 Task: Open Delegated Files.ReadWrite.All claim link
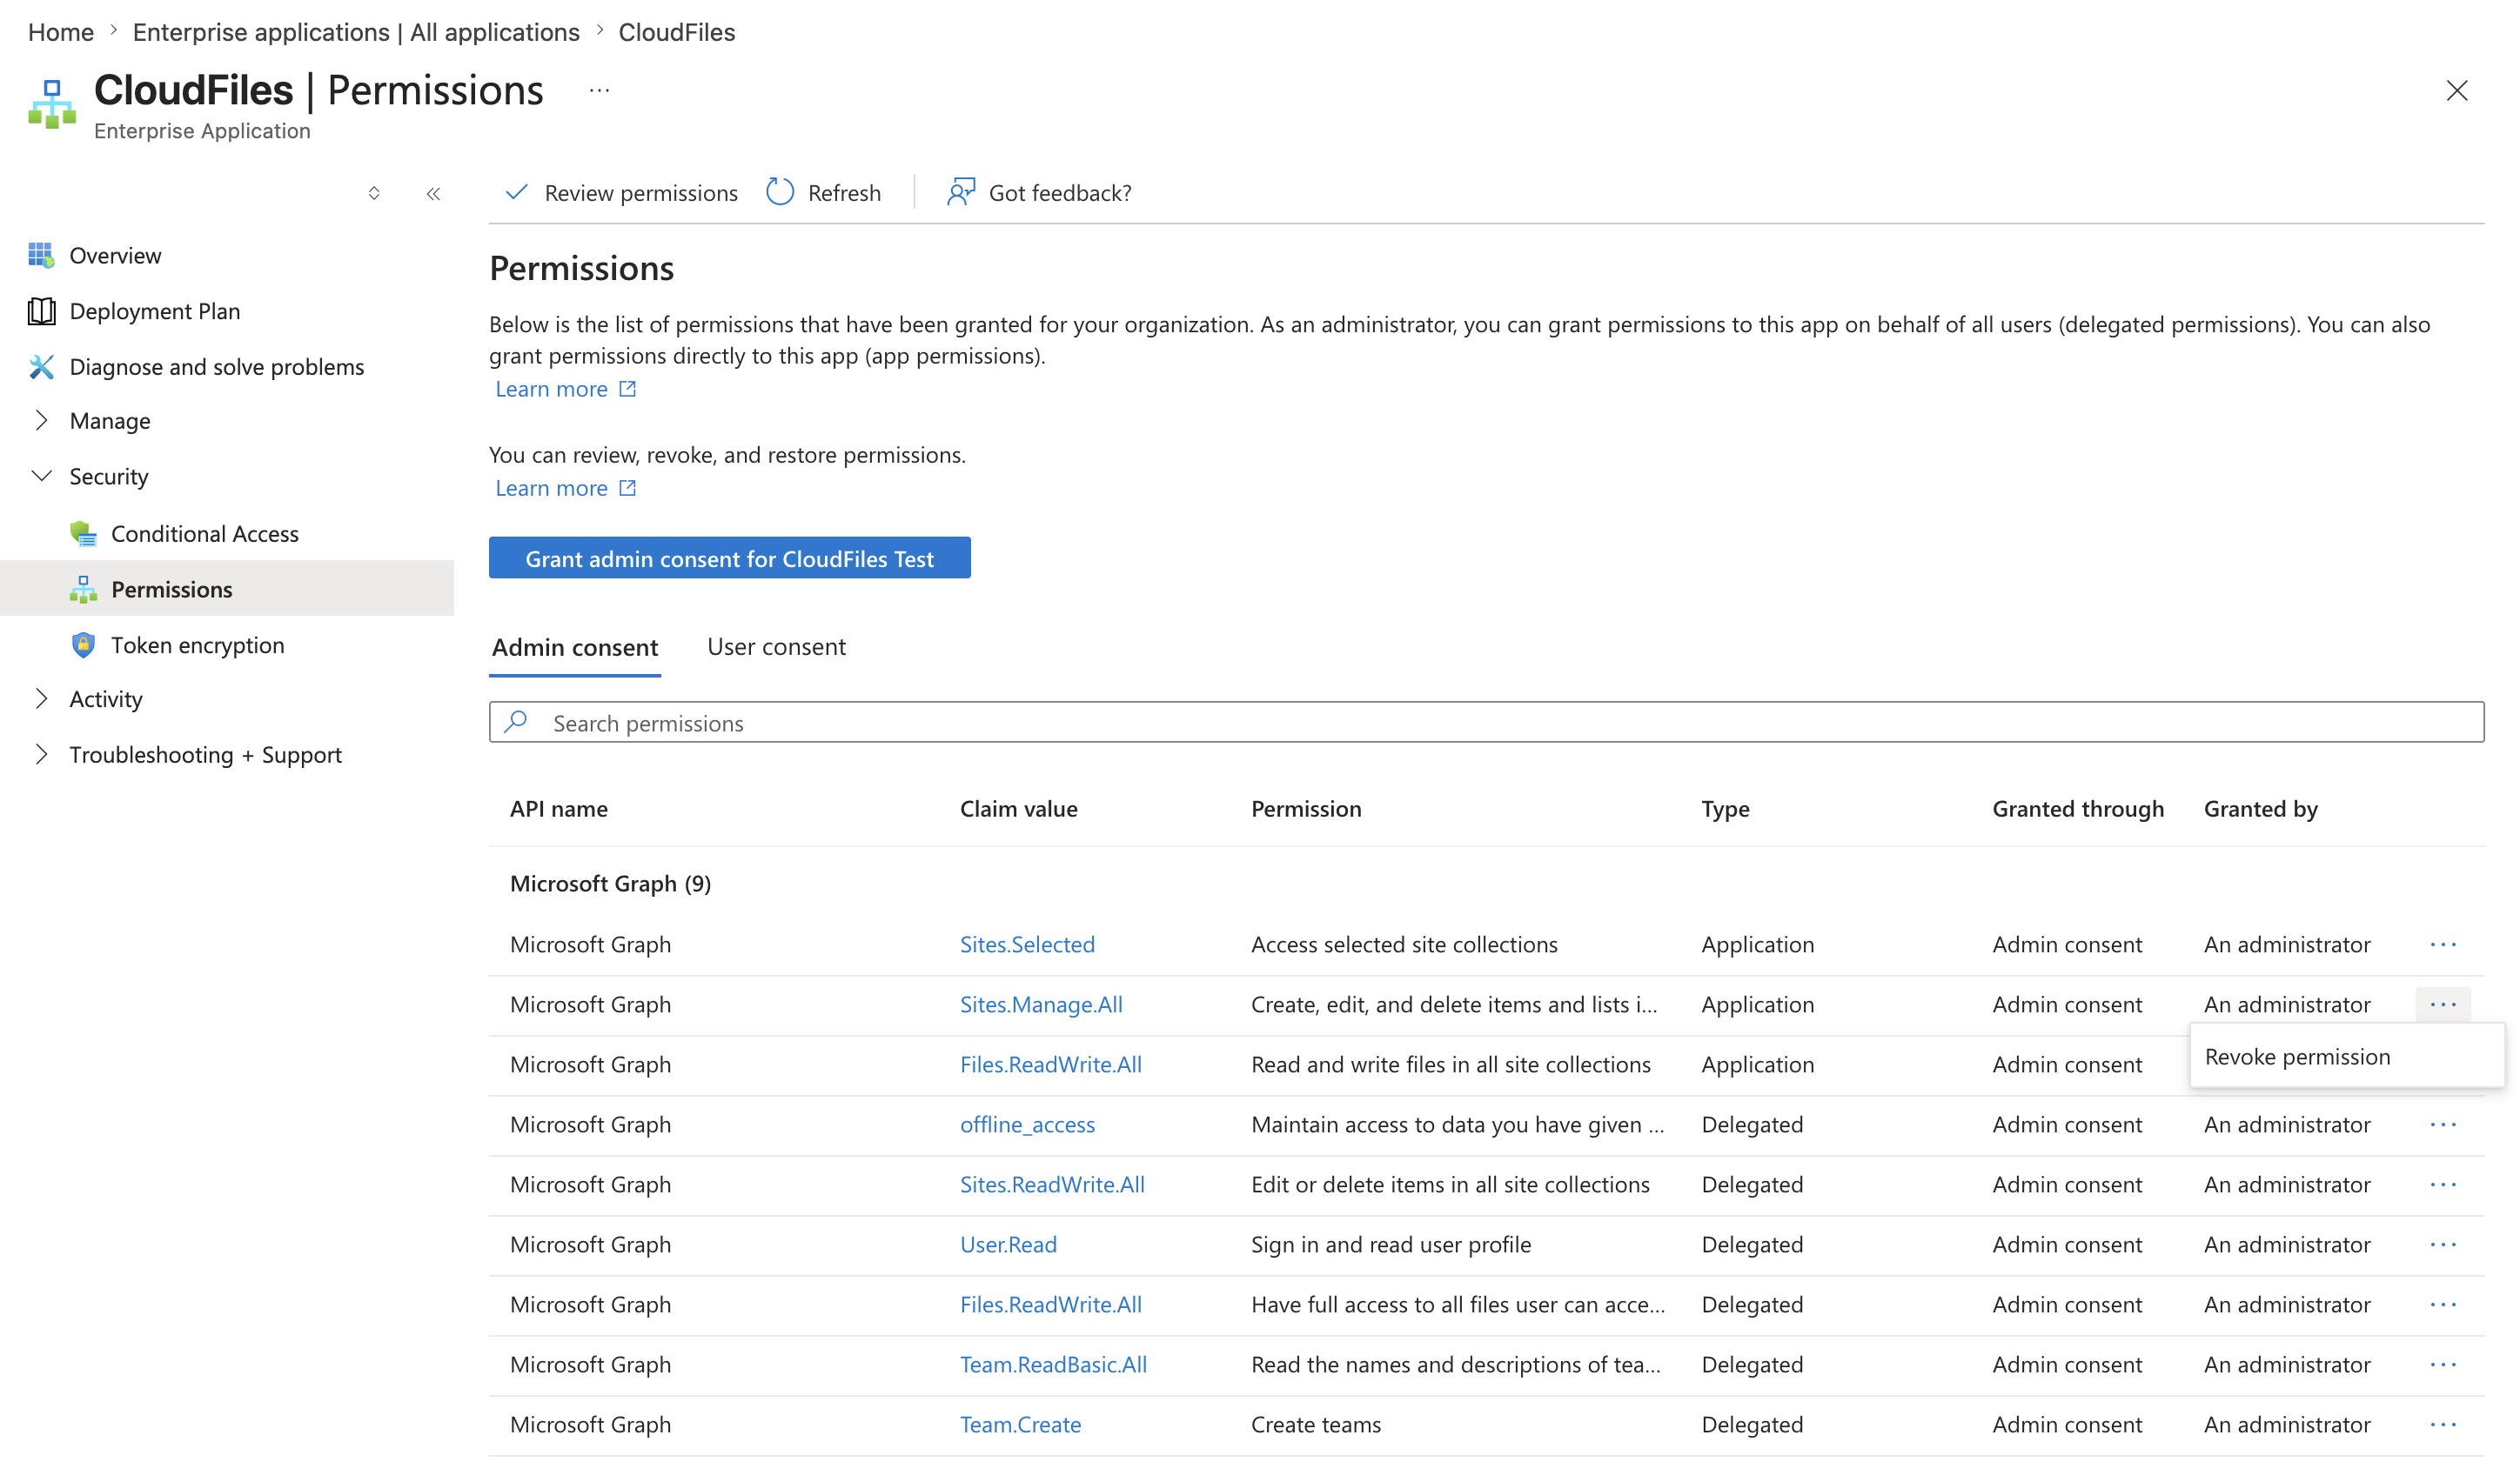tap(1050, 1304)
